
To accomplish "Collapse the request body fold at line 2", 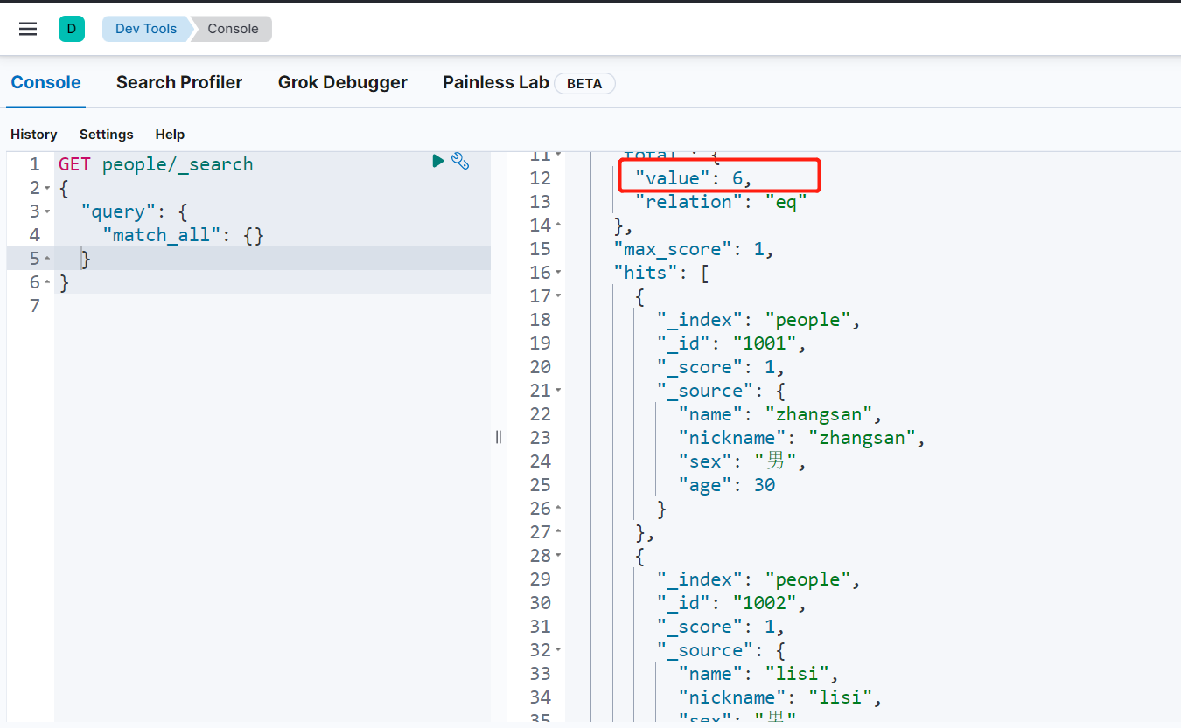I will coord(45,189).
